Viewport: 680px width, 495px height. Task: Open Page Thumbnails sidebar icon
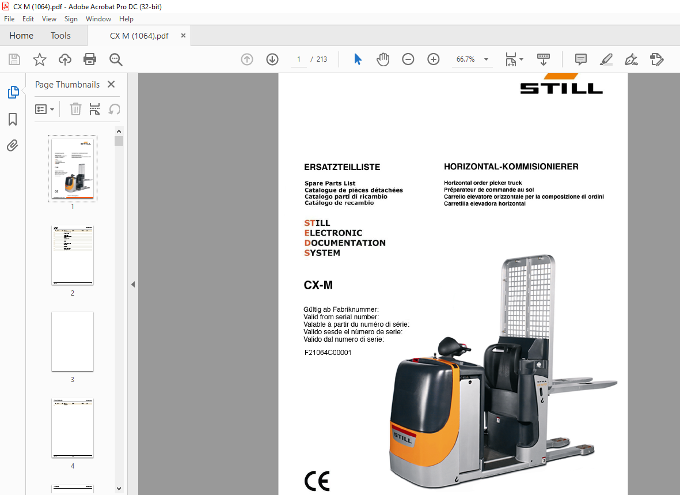click(x=13, y=92)
